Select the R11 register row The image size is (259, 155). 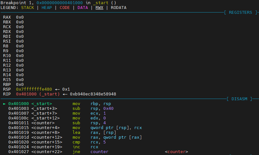coord(13,60)
